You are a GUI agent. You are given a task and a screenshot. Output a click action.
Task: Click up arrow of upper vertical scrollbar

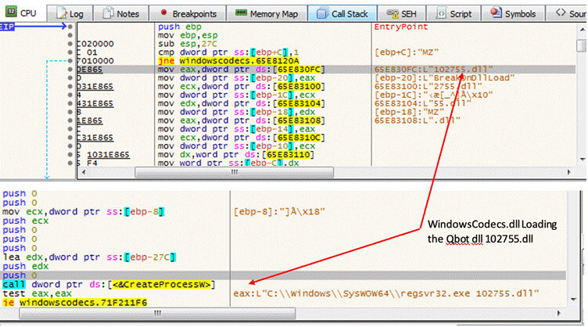pyautogui.click(x=582, y=30)
